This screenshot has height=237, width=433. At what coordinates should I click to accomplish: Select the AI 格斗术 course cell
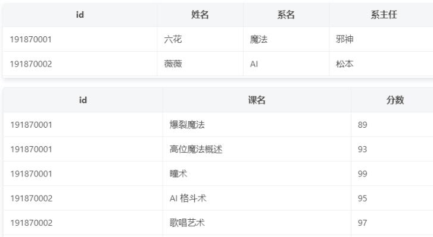tap(257, 198)
